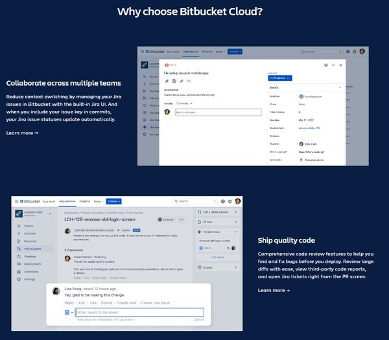The height and width of the screenshot is (340, 389).
Task: Click Search box in upper screenshot header
Action: (x=322, y=52)
